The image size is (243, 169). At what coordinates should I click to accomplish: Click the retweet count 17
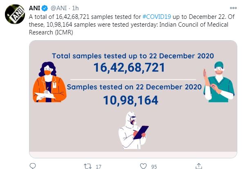[x=99, y=167]
